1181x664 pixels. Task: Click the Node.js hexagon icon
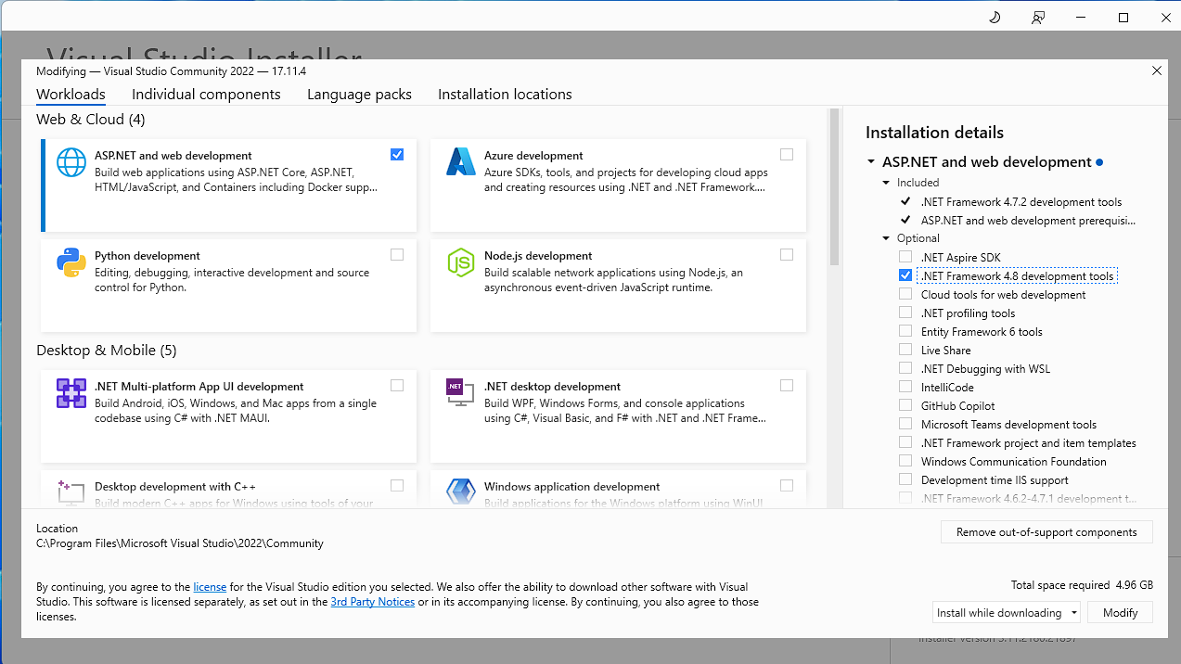click(x=461, y=262)
